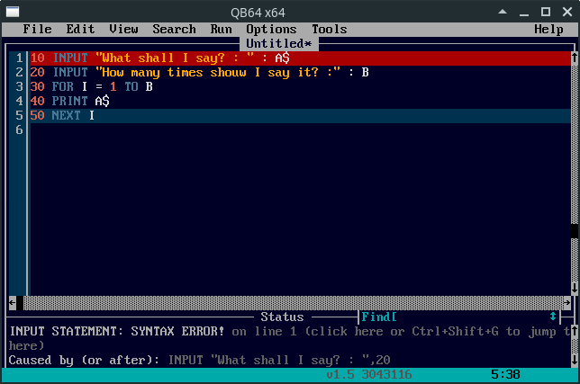This screenshot has height=384, width=580.
Task: Open the Tools menu
Action: (x=330, y=29)
